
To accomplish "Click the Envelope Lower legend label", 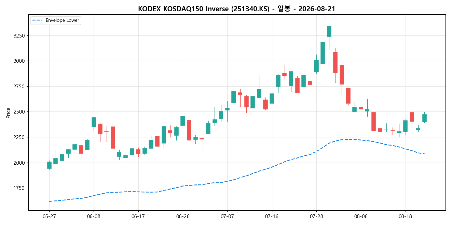I will [x=62, y=20].
